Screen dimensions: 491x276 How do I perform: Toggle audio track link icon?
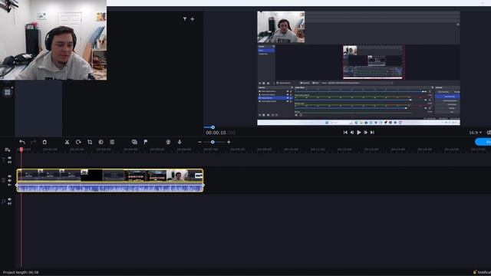10,203
